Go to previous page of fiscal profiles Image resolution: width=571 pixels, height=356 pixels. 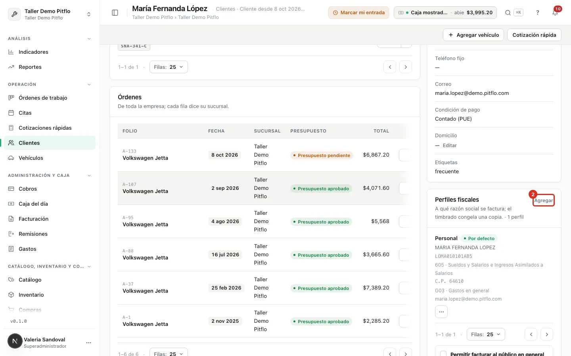(531, 334)
